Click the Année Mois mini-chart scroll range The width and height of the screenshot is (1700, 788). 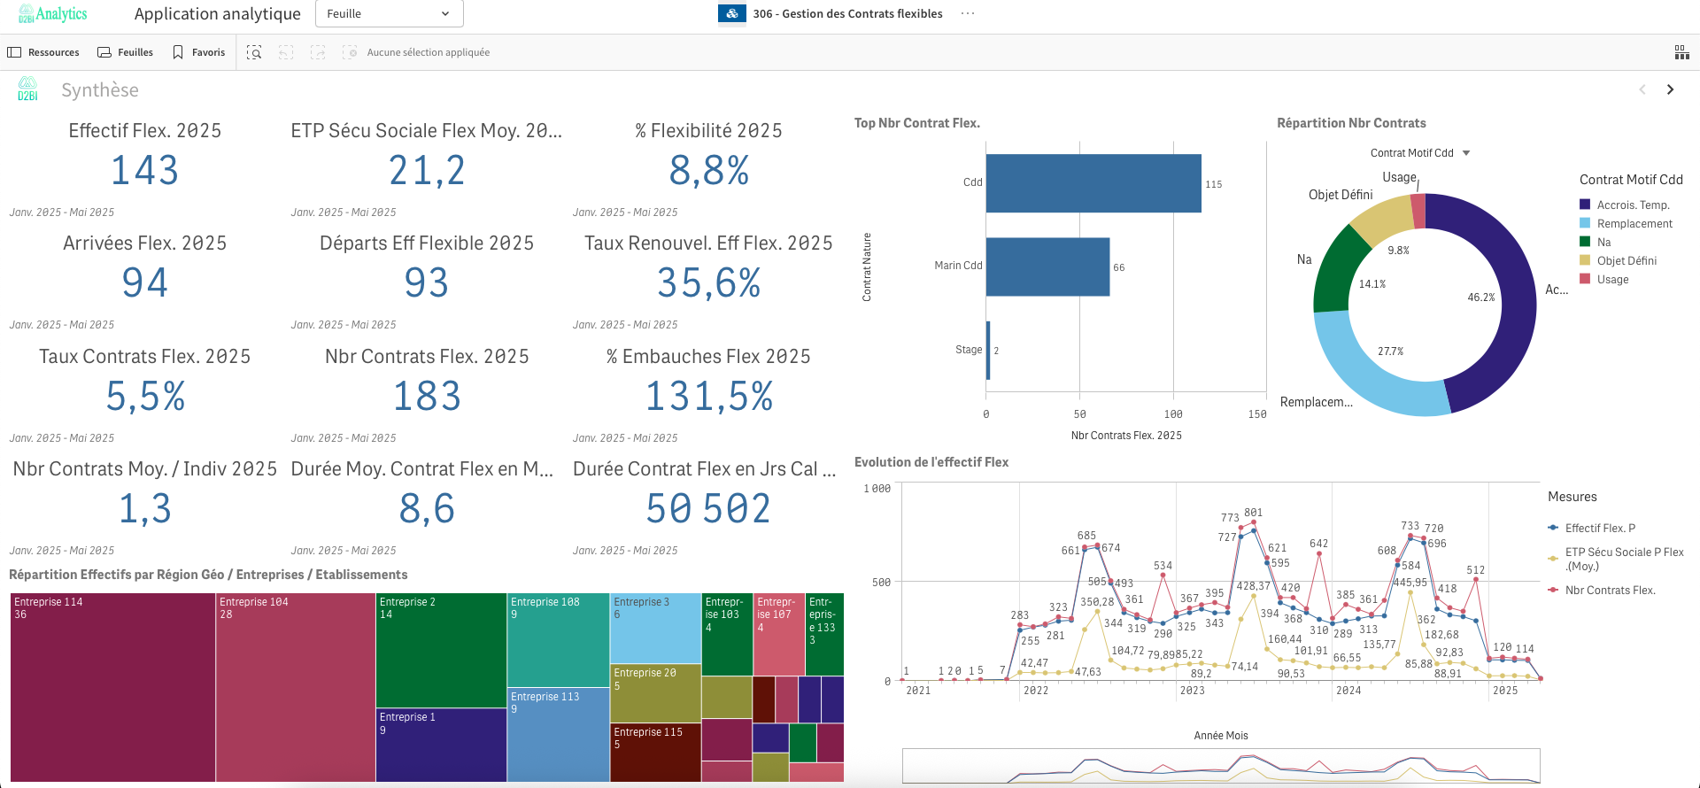click(1220, 765)
